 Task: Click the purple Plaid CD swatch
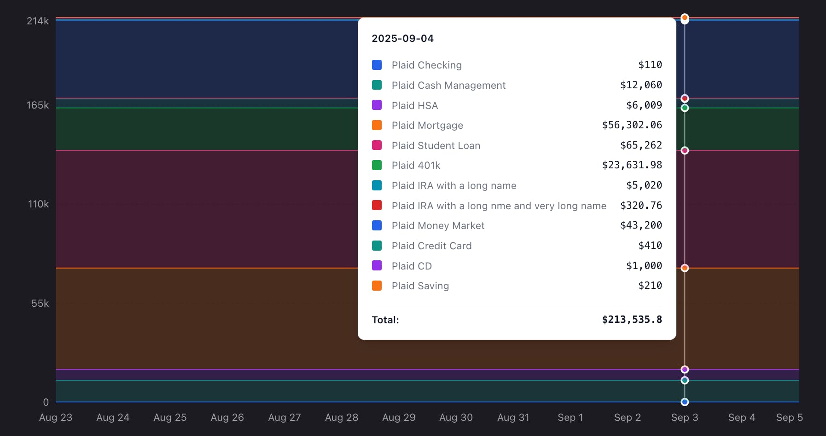377,265
